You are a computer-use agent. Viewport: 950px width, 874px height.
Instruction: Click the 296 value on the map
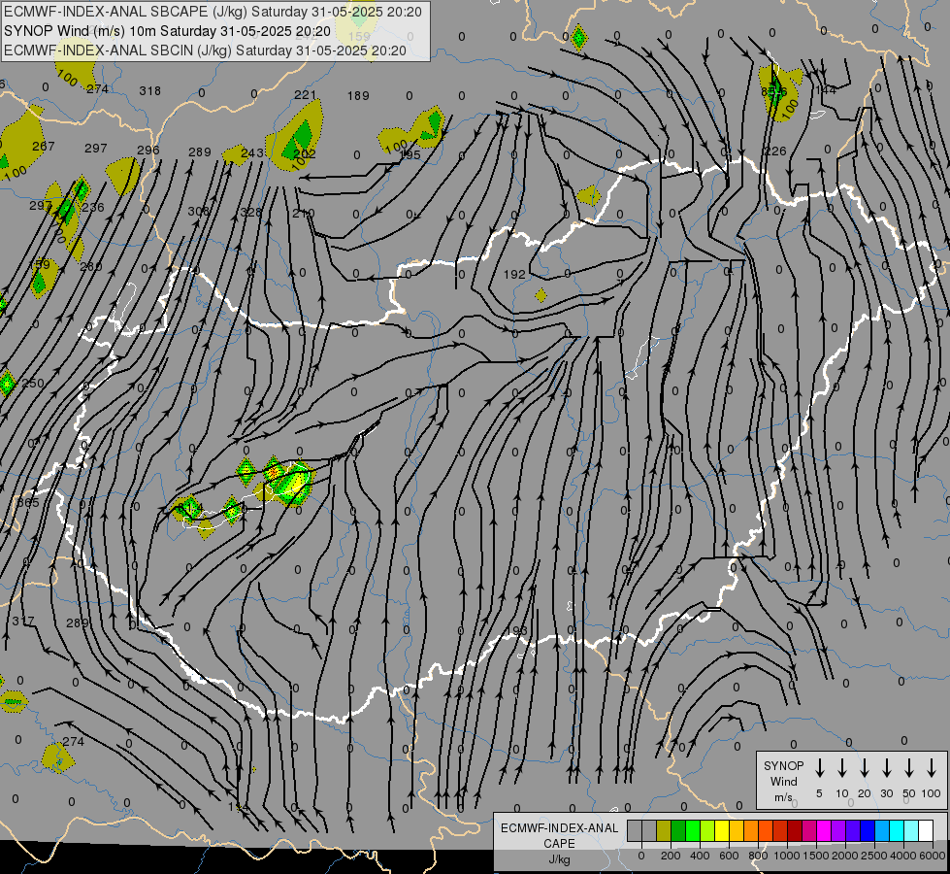(x=148, y=150)
